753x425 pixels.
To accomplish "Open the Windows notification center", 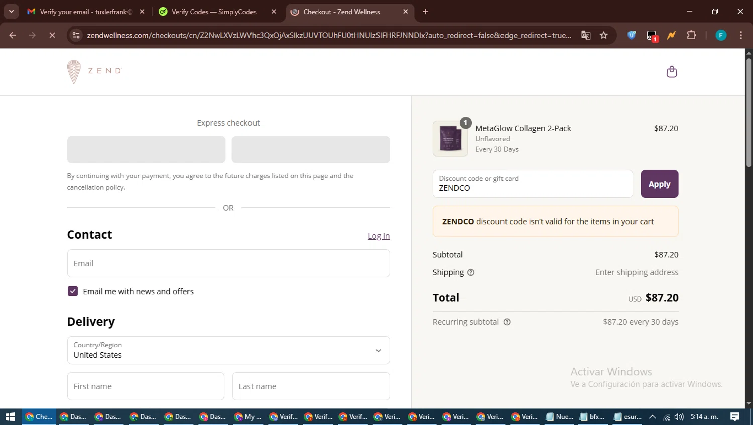I will (735, 416).
